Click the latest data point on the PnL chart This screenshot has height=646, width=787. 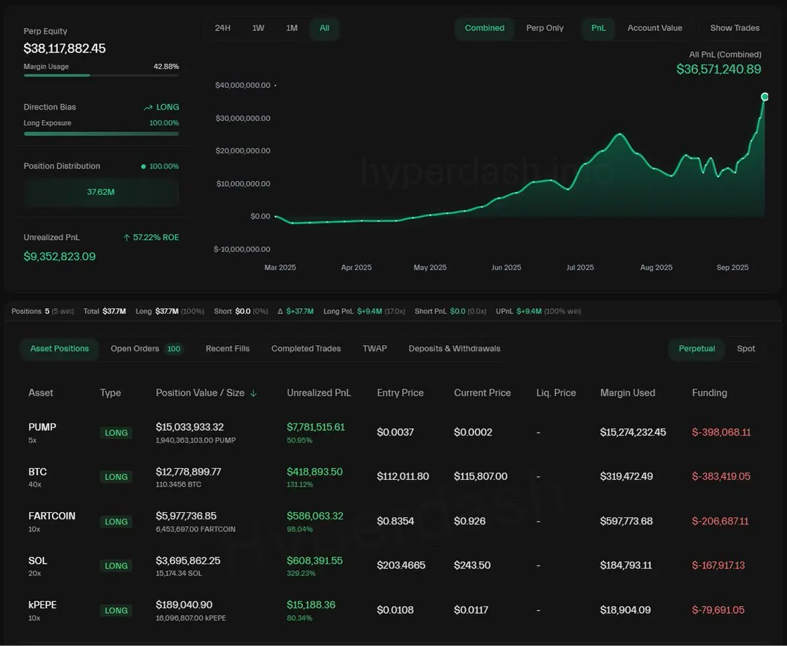pos(765,96)
